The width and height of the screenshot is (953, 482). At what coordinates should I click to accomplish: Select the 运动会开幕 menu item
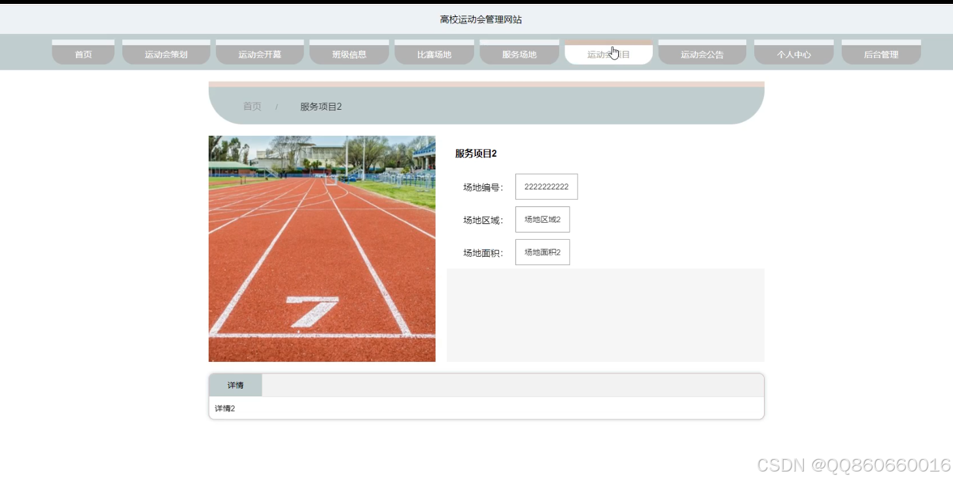[x=260, y=54]
